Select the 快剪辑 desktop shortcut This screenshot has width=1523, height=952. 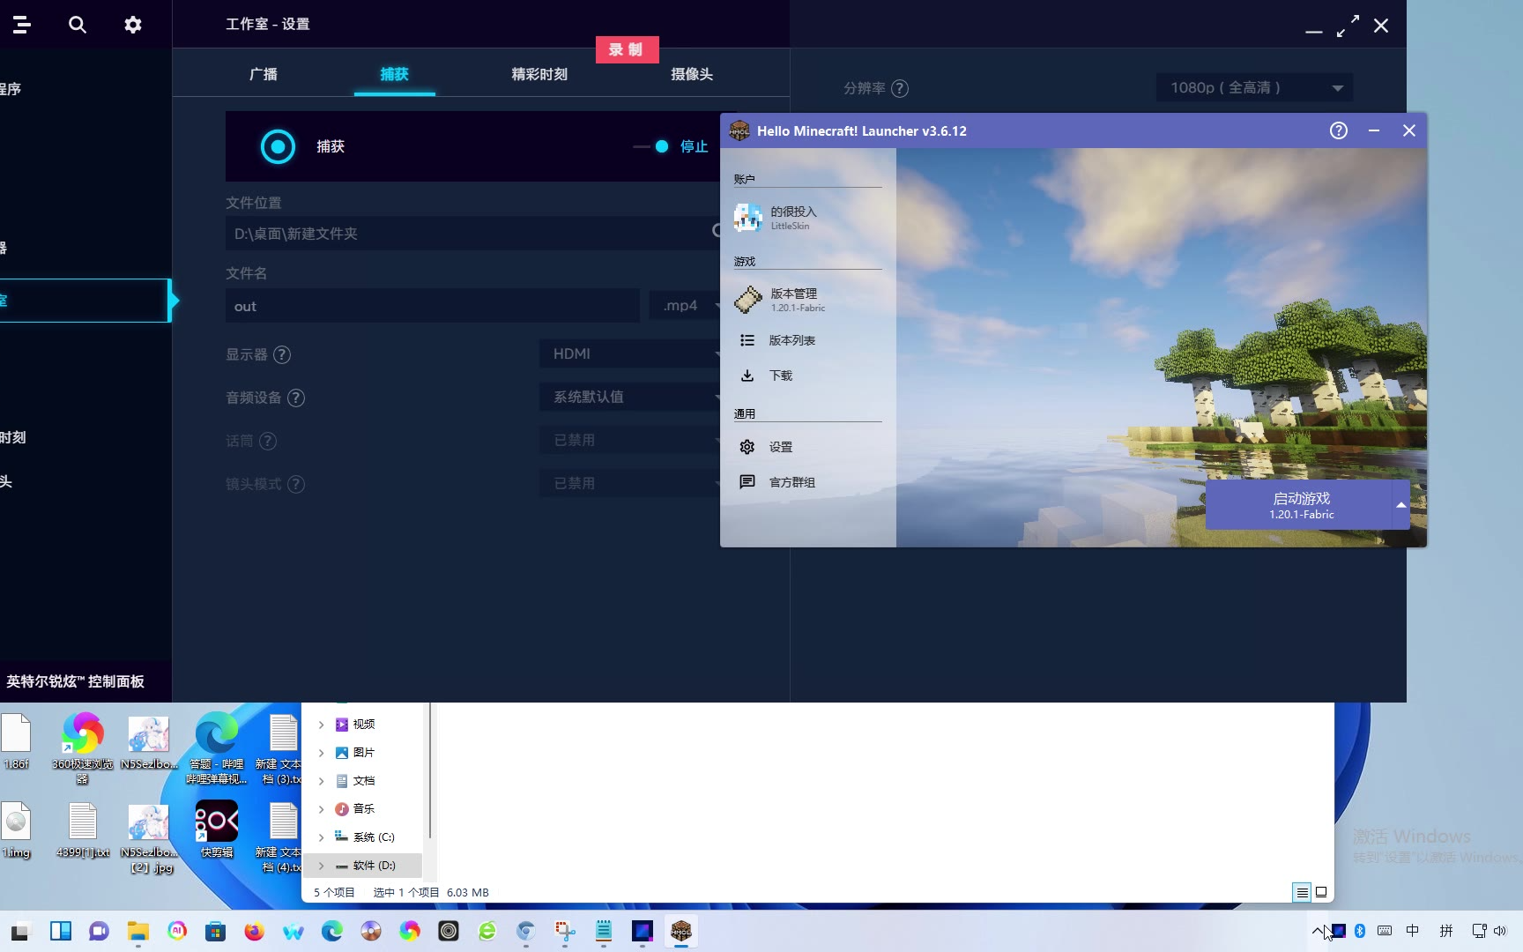click(217, 829)
